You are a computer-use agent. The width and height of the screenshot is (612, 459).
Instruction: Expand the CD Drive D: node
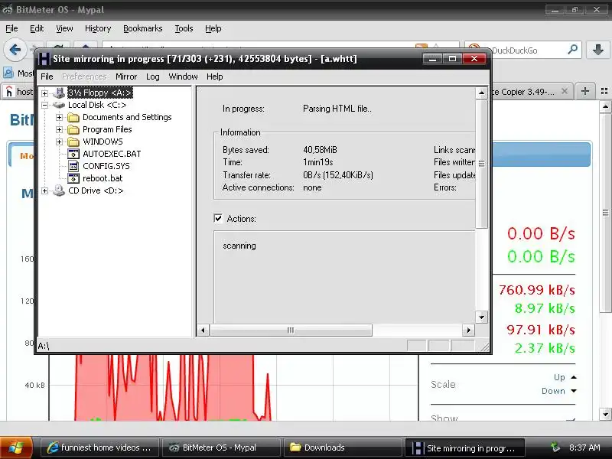(x=45, y=190)
